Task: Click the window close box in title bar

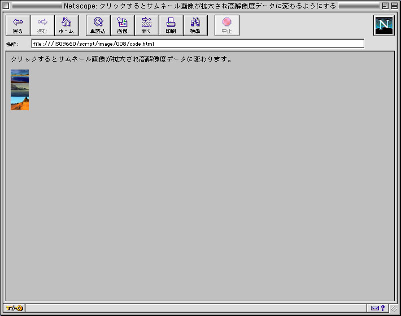Action: pyautogui.click(x=6, y=6)
